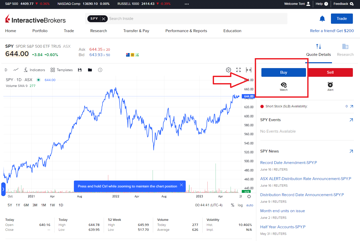Open Performance & Reports menu
This screenshot has width=360, height=241.
tap(186, 31)
